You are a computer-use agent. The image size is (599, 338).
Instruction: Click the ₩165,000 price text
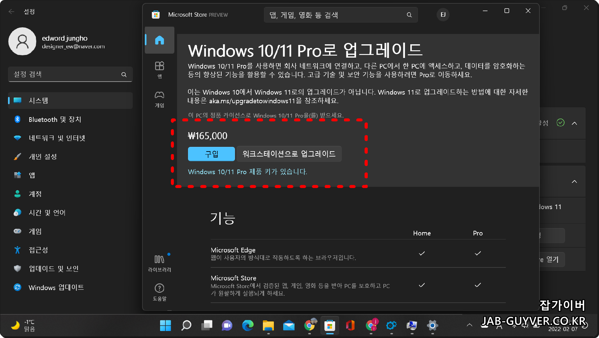tap(208, 136)
